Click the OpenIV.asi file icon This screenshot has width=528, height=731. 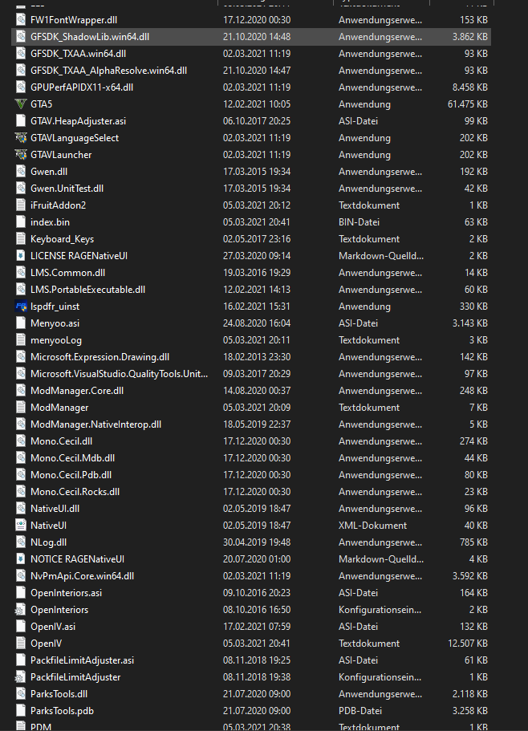coord(21,627)
